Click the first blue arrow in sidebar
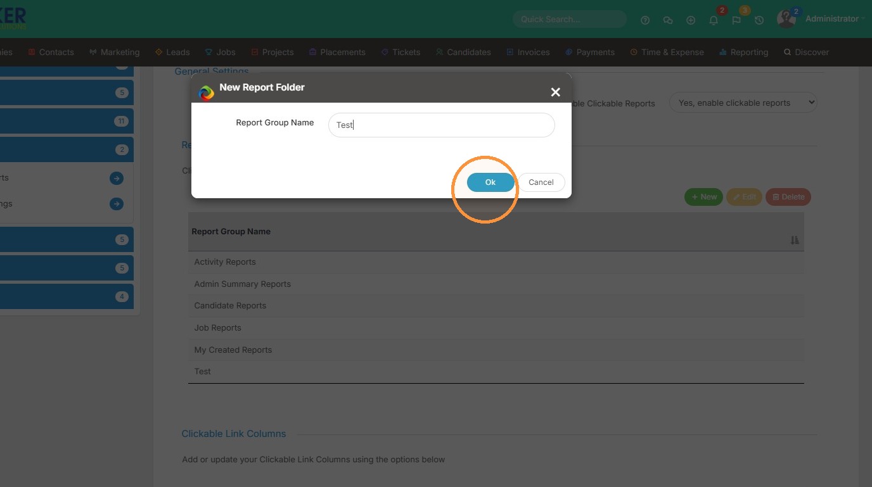This screenshot has width=872, height=487. [117, 178]
